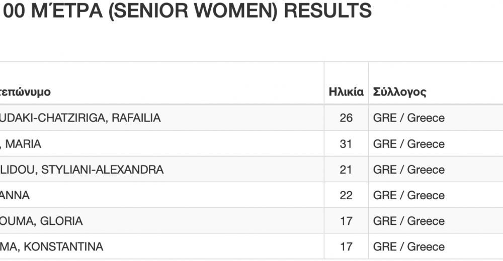This screenshot has width=503, height=261.
Task: Click the SENIOR WOMEN RESULTS page heading
Action: tap(186, 11)
